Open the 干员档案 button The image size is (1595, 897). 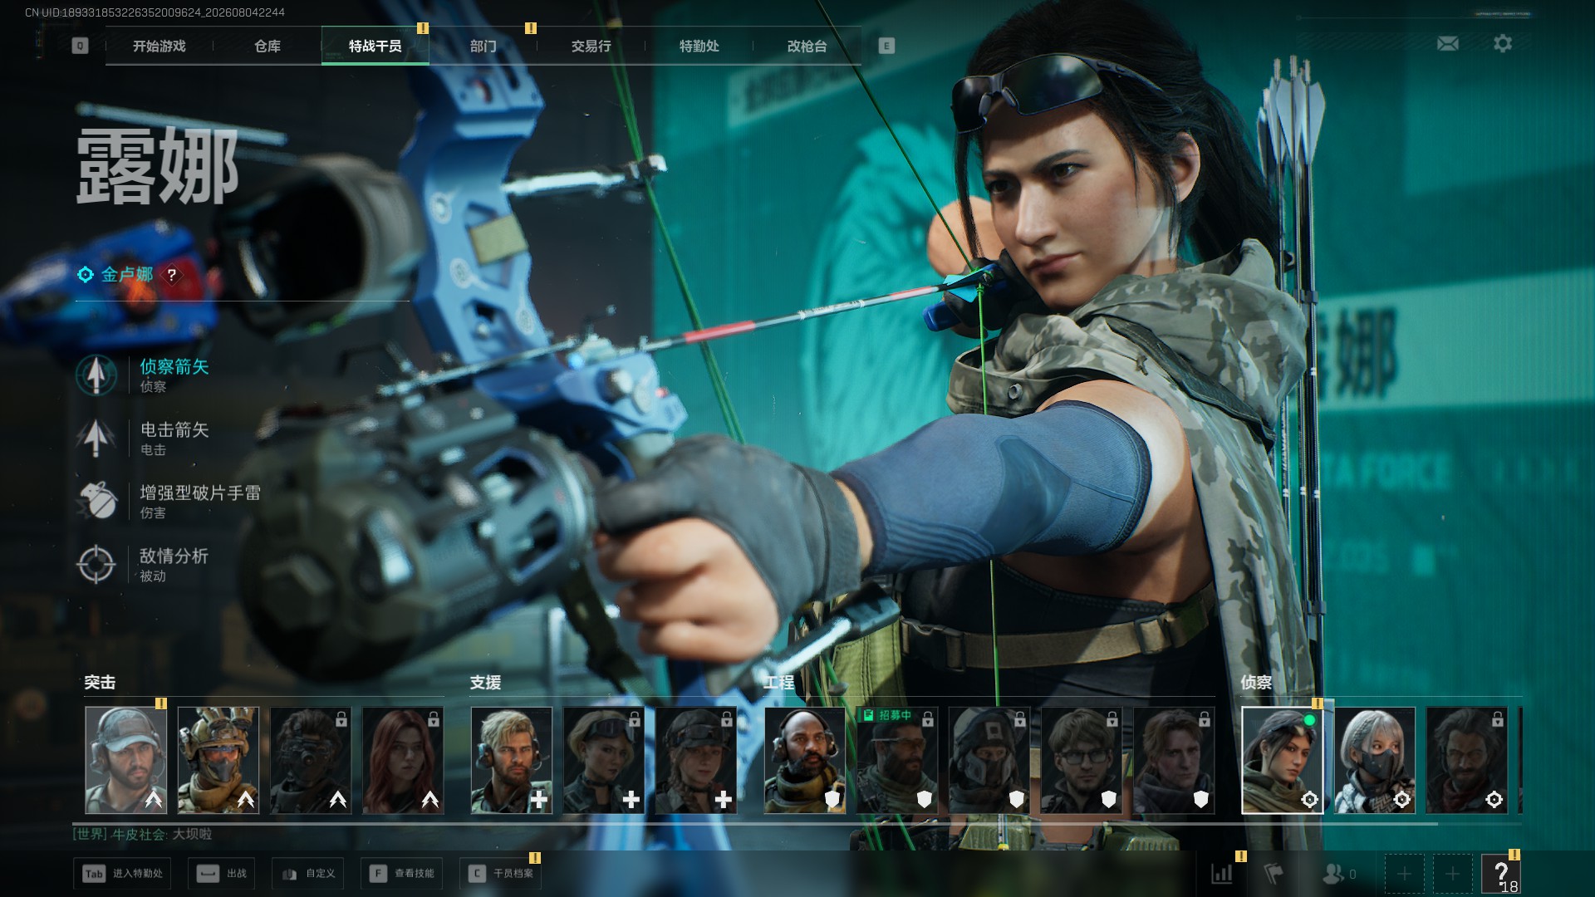pyautogui.click(x=501, y=874)
